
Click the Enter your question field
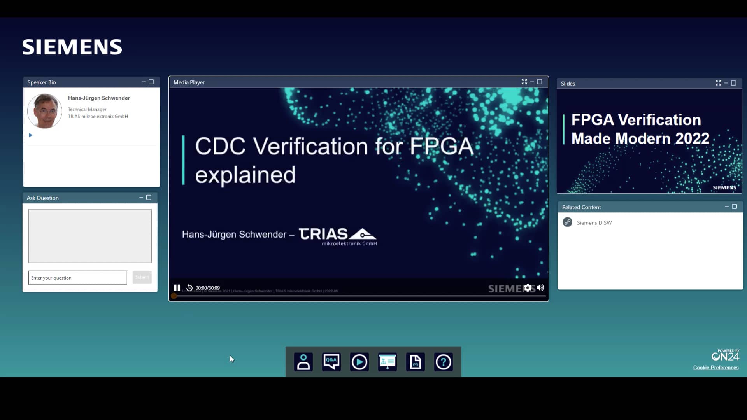coord(77,277)
